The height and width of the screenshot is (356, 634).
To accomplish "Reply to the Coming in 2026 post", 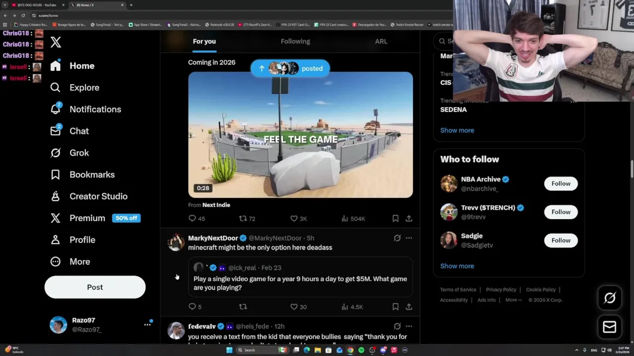I will 192,218.
